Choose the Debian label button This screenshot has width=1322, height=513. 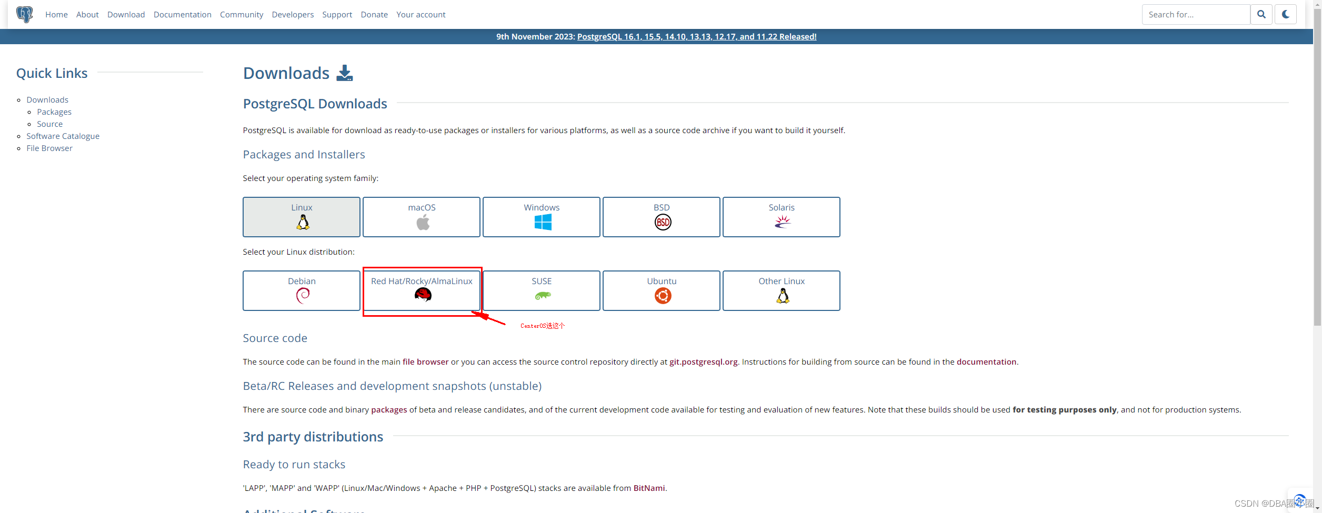pyautogui.click(x=302, y=281)
